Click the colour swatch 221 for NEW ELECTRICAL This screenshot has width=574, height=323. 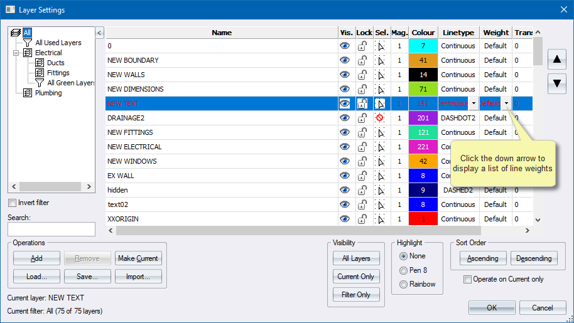coord(423,147)
